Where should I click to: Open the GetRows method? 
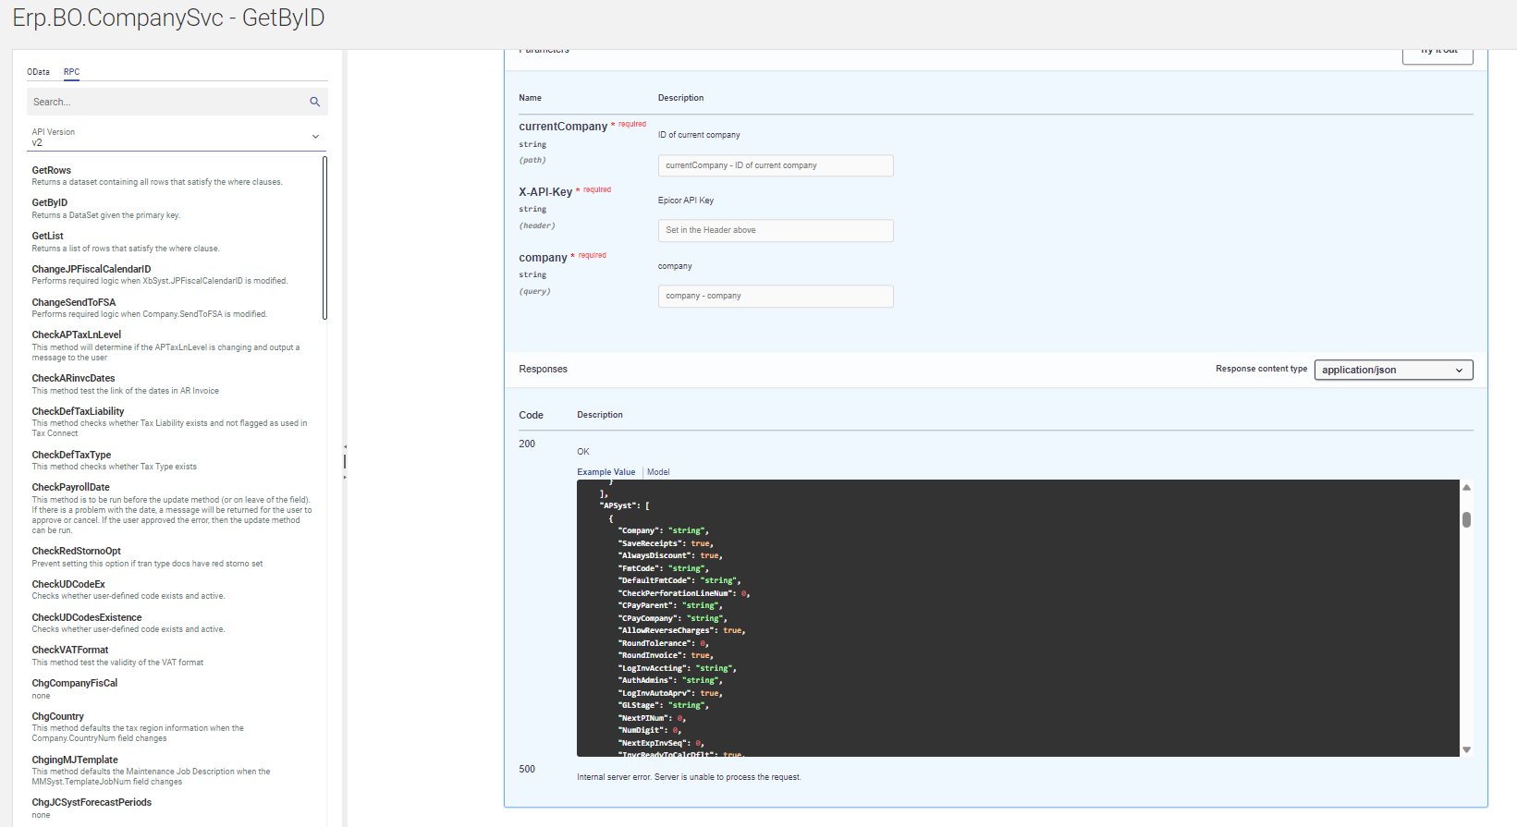[52, 170]
